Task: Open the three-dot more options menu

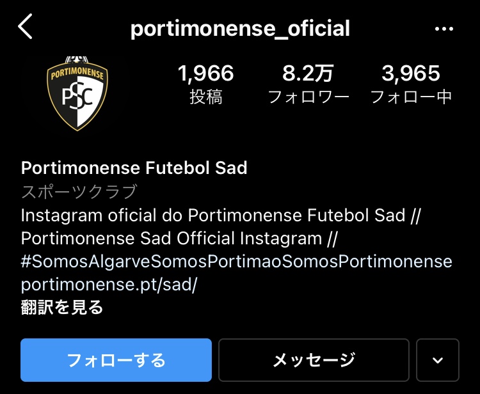Action: (444, 29)
